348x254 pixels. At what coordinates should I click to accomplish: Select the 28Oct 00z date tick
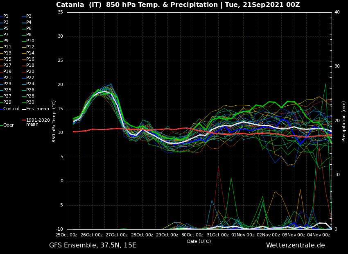[x=142, y=235]
